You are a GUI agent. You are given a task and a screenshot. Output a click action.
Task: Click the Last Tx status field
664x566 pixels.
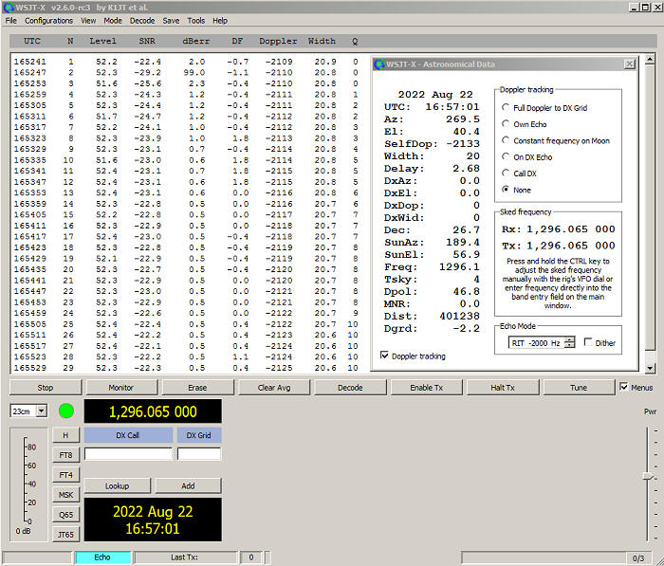pyautogui.click(x=185, y=557)
